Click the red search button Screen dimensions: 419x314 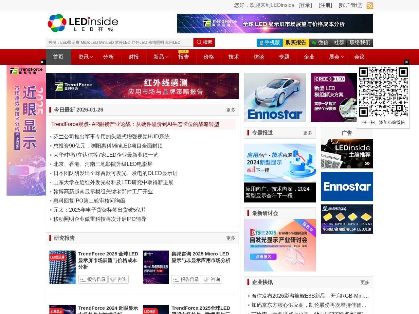tap(204, 42)
